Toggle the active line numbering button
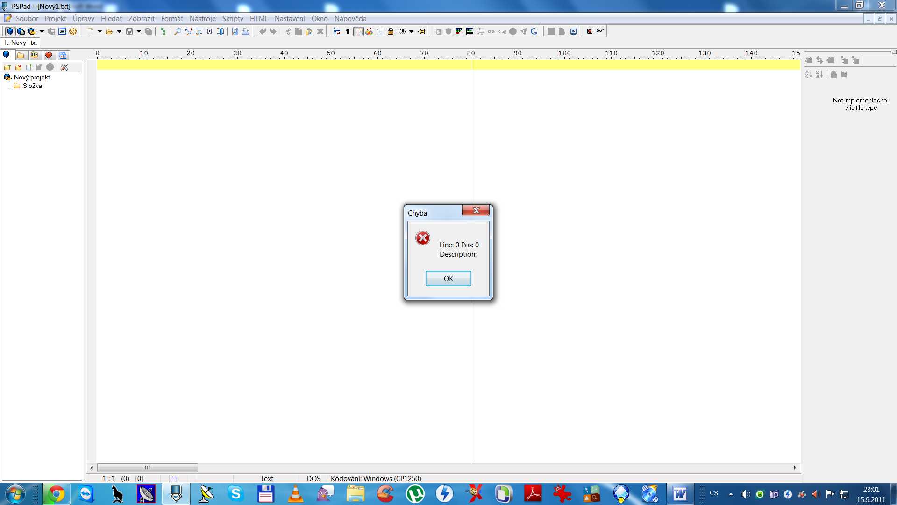 (x=358, y=31)
